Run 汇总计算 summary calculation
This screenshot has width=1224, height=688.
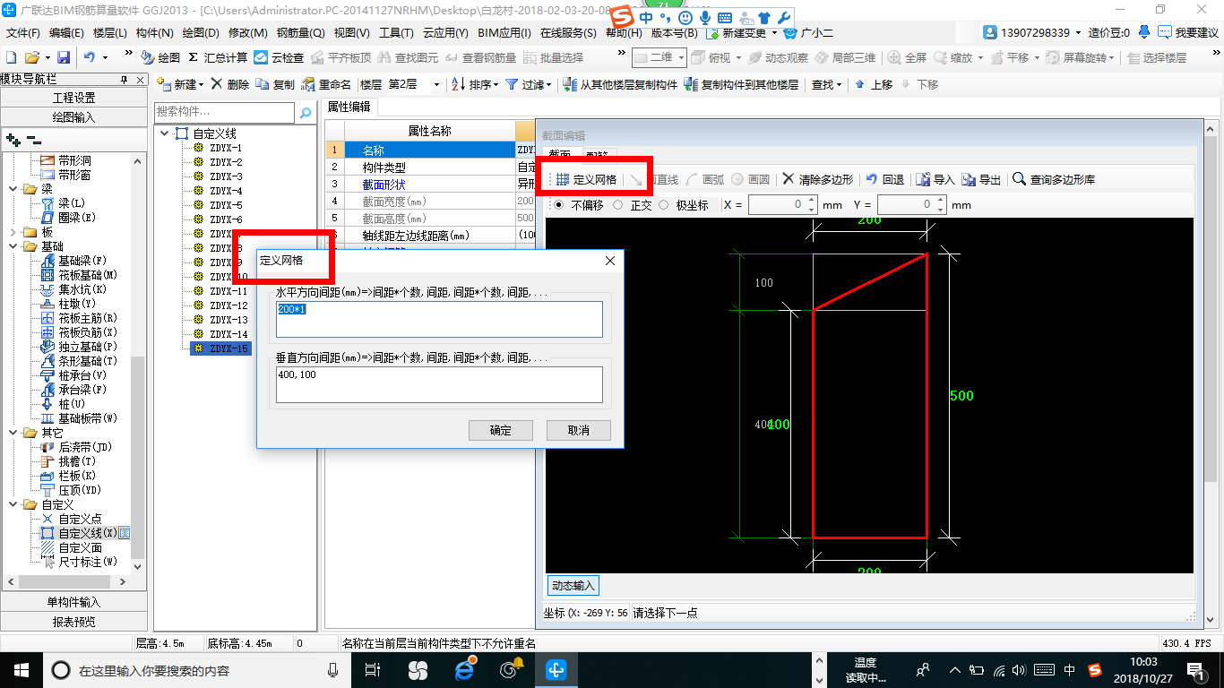tap(218, 57)
